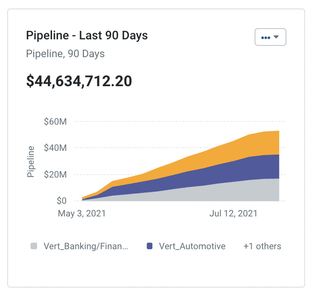Click the May 3, 2021 axis label
This screenshot has width=314, height=297.
[x=82, y=213]
